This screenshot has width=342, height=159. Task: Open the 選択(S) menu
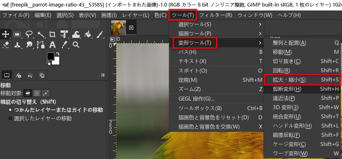pos(65,15)
